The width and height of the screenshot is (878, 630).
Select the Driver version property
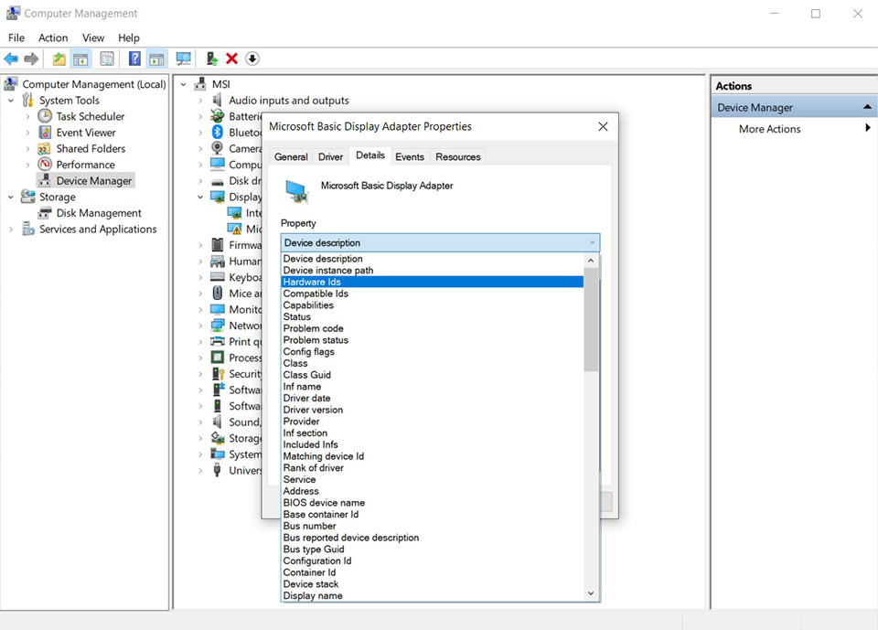[433, 410]
